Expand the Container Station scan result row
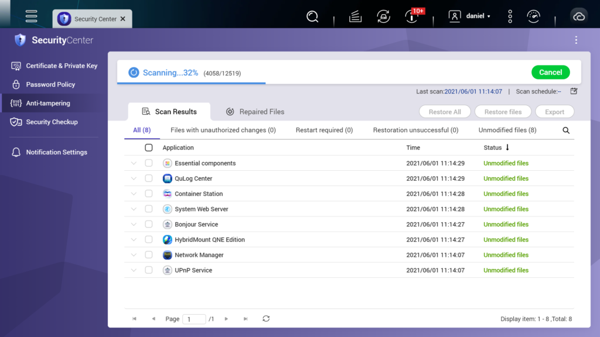The width and height of the screenshot is (600, 337). point(133,194)
